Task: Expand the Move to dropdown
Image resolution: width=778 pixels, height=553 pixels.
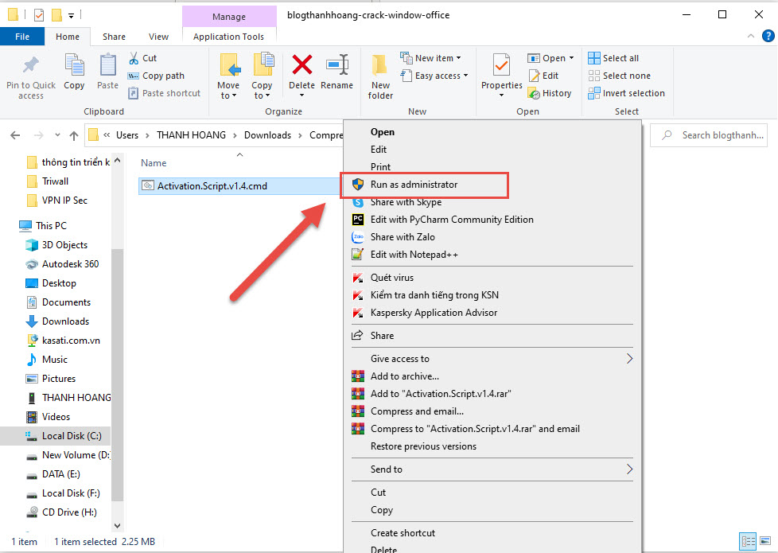Action: pyautogui.click(x=228, y=95)
